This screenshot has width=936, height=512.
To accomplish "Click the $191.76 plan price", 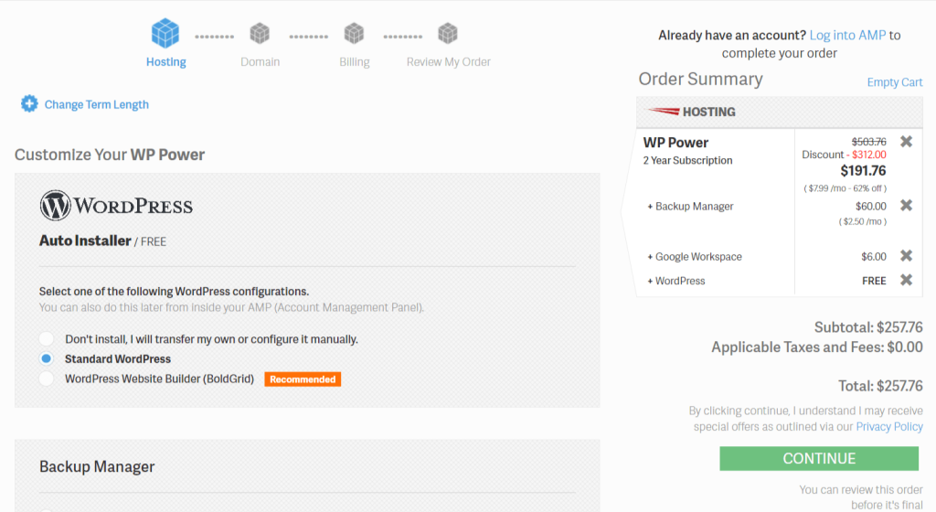I will 863,171.
